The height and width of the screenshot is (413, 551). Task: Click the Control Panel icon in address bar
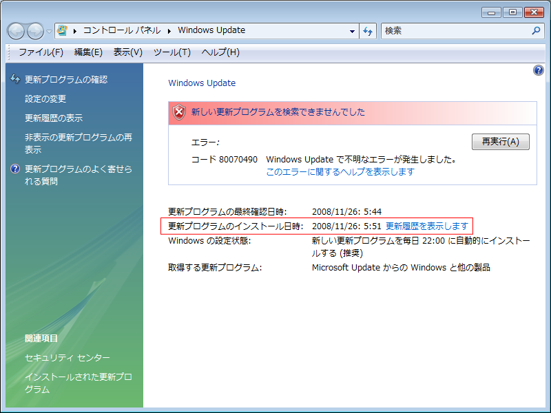point(62,30)
